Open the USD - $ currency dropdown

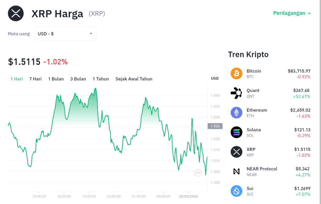66,34
